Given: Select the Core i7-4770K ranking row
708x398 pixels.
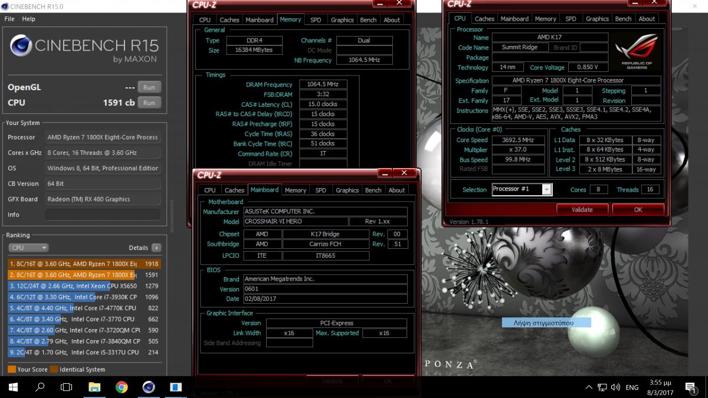Looking at the screenshot, I should pyautogui.click(x=84, y=308).
